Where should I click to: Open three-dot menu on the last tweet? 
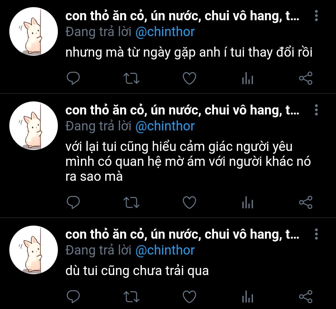tap(316, 234)
